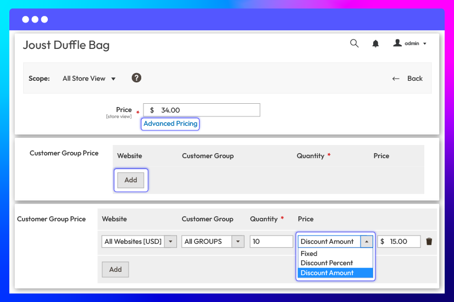The width and height of the screenshot is (454, 302).
Task: Open the notifications bell
Action: coord(375,44)
